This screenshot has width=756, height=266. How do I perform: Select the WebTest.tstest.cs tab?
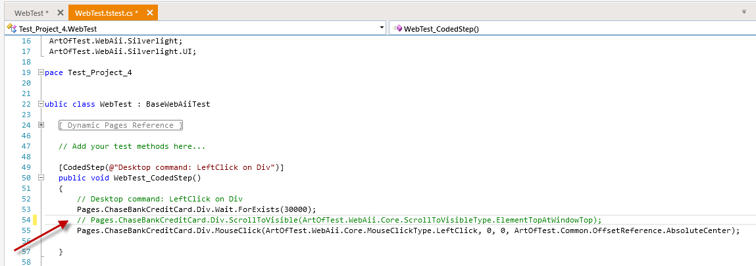[105, 13]
